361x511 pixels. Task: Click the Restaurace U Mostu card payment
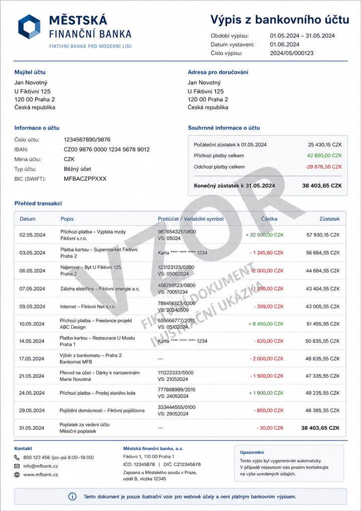click(x=97, y=341)
